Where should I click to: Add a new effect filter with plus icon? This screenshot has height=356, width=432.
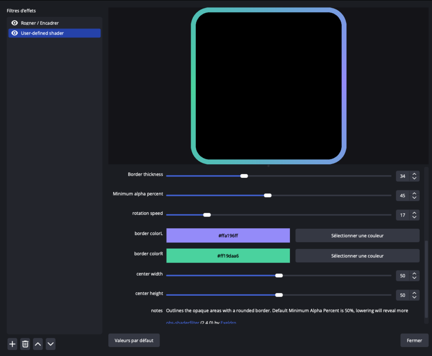click(12, 344)
